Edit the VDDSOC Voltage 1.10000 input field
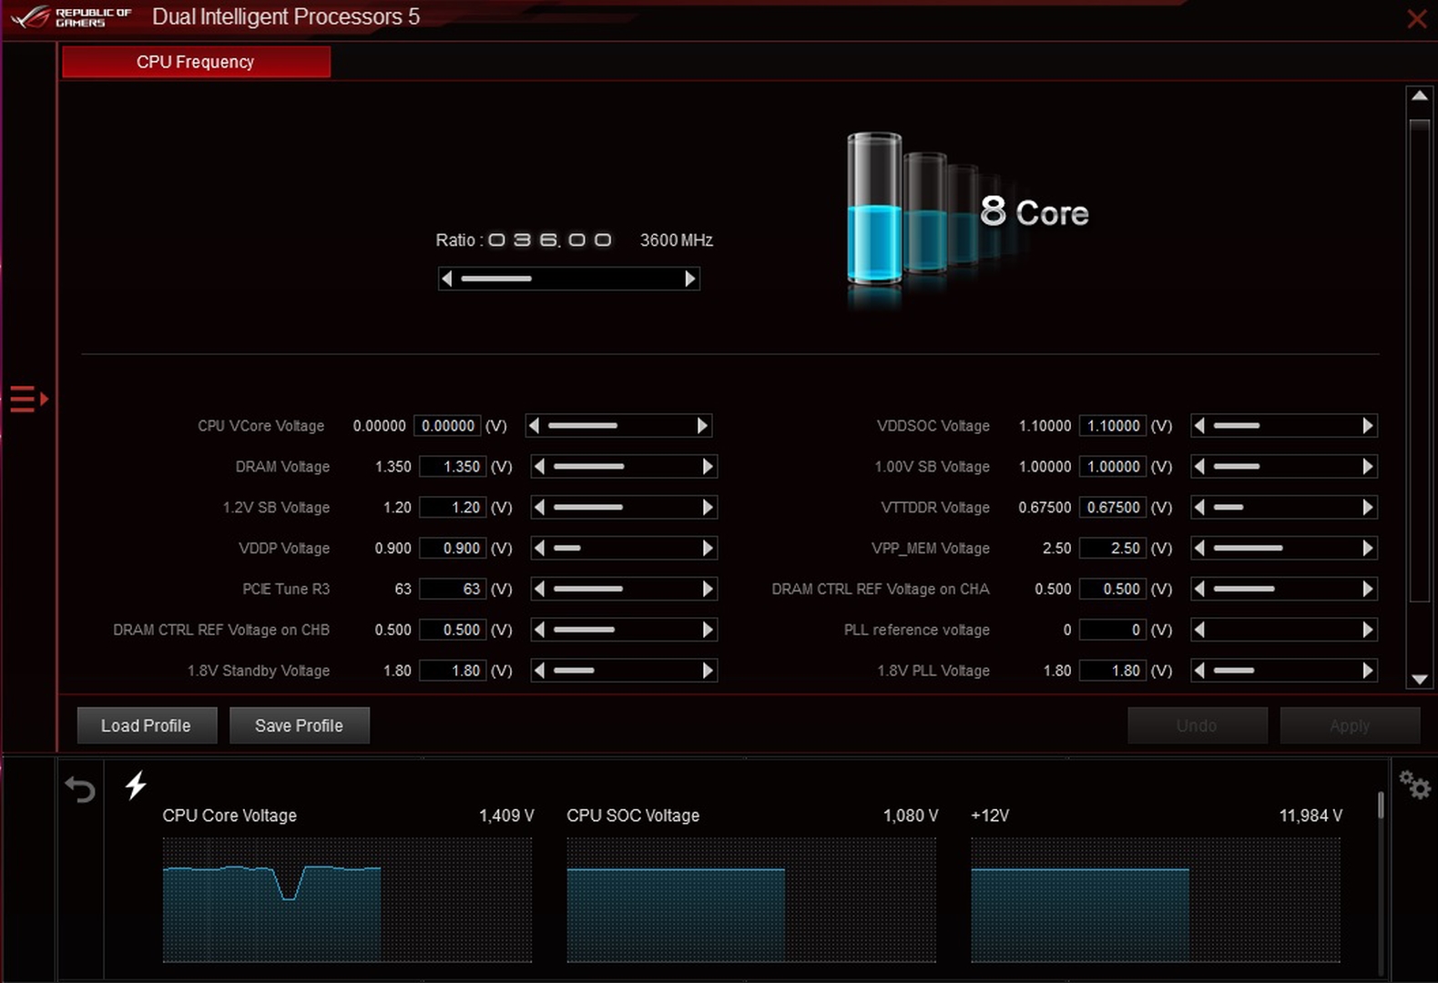1438x983 pixels. (1113, 425)
